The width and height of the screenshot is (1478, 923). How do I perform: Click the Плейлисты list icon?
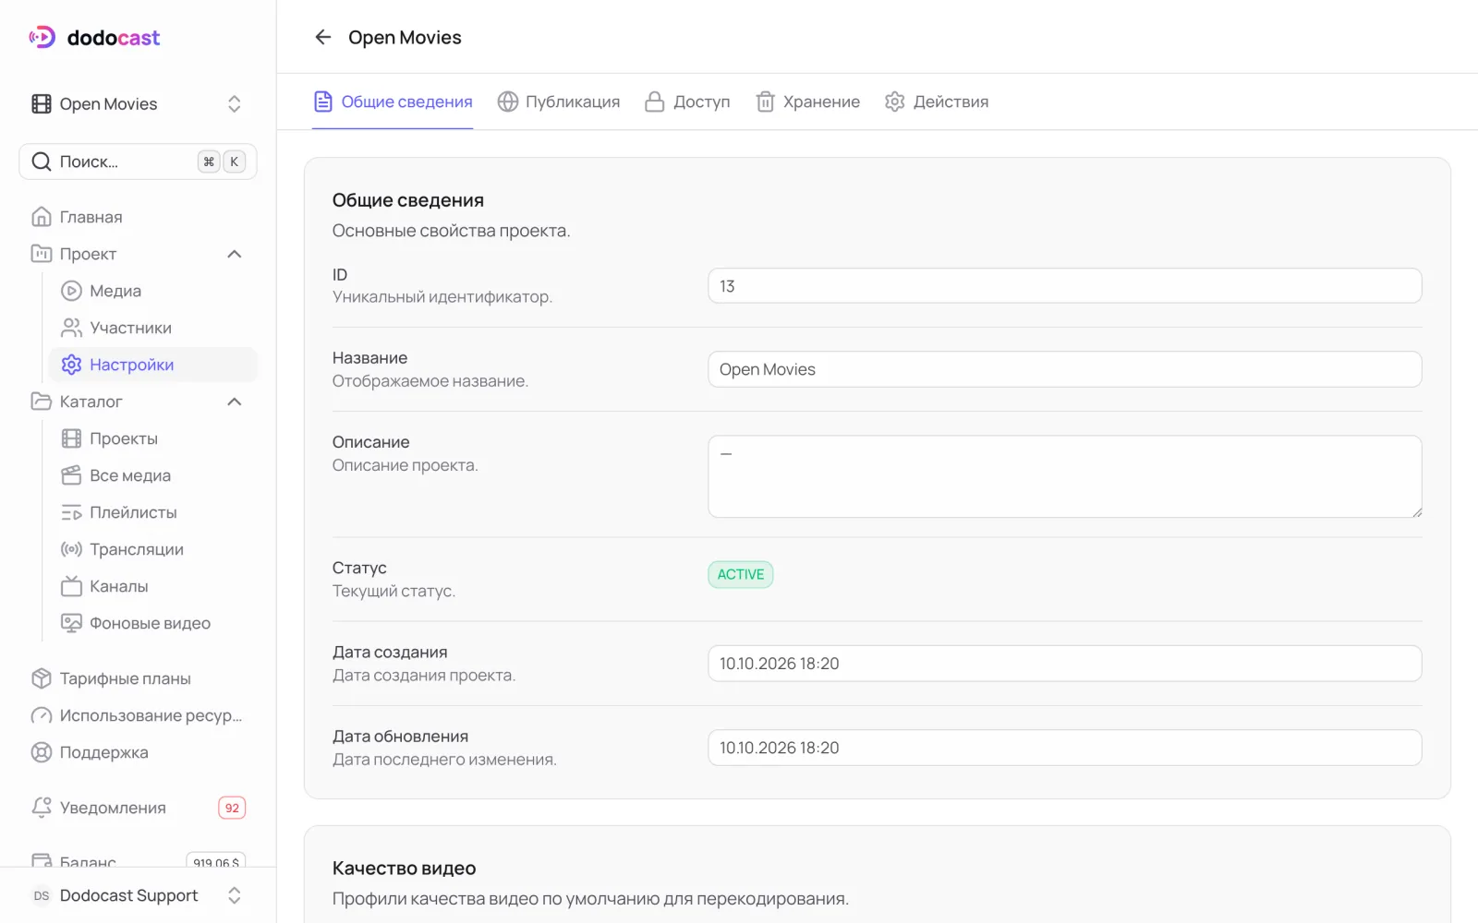(71, 512)
